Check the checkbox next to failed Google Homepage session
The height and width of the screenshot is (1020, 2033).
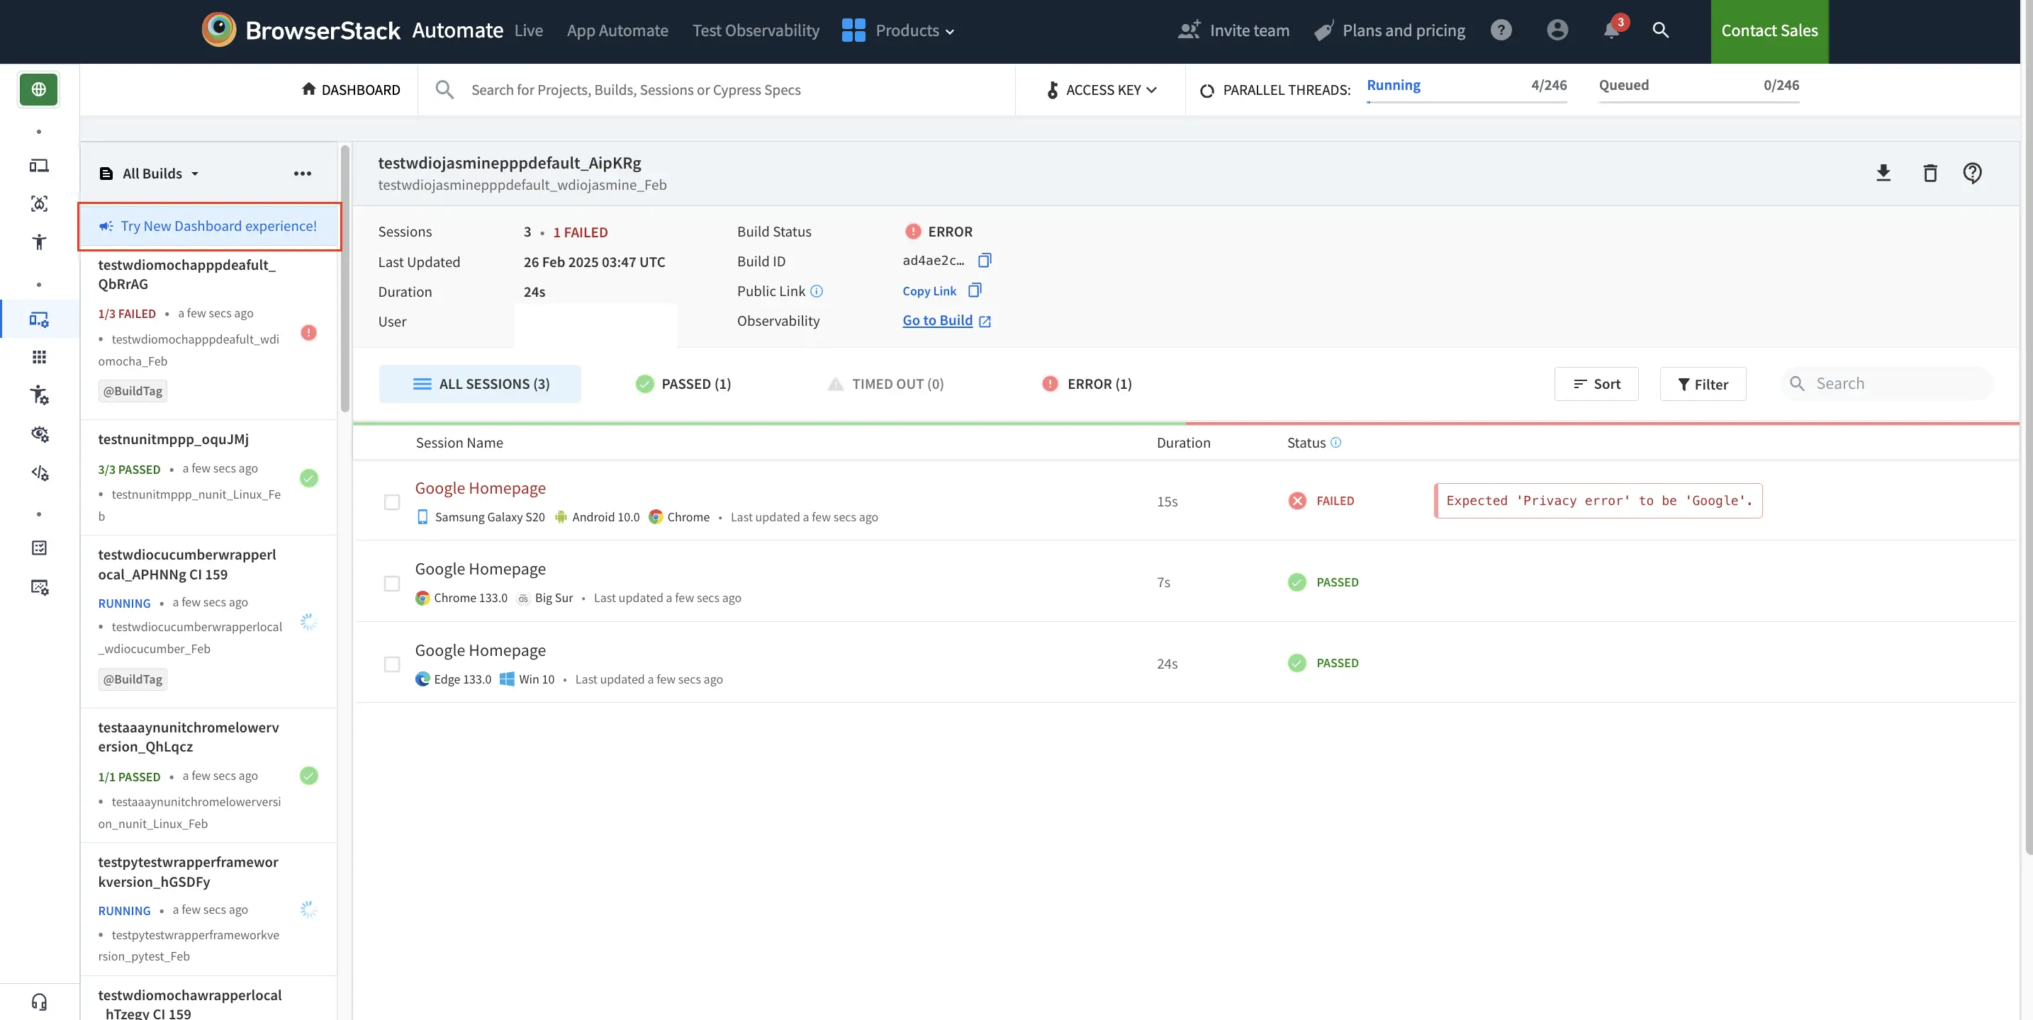(x=391, y=501)
